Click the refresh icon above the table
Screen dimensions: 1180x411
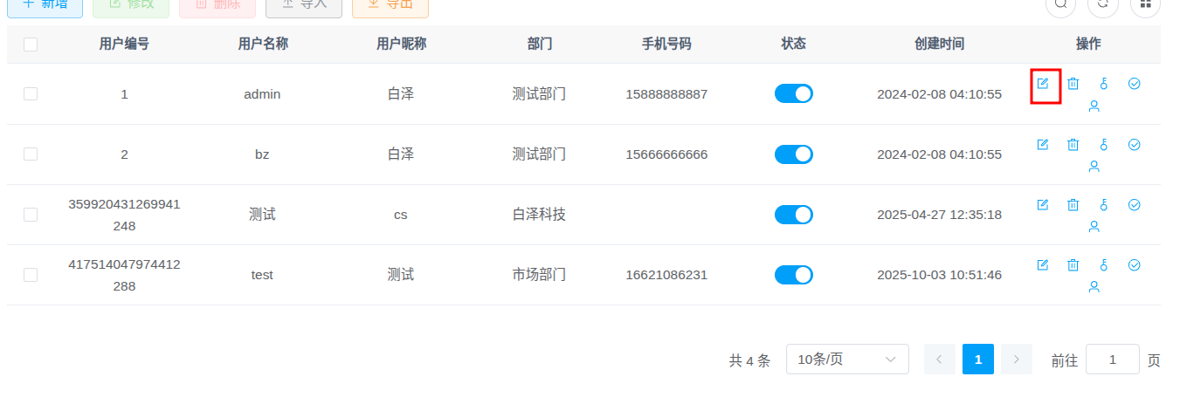point(1103,4)
